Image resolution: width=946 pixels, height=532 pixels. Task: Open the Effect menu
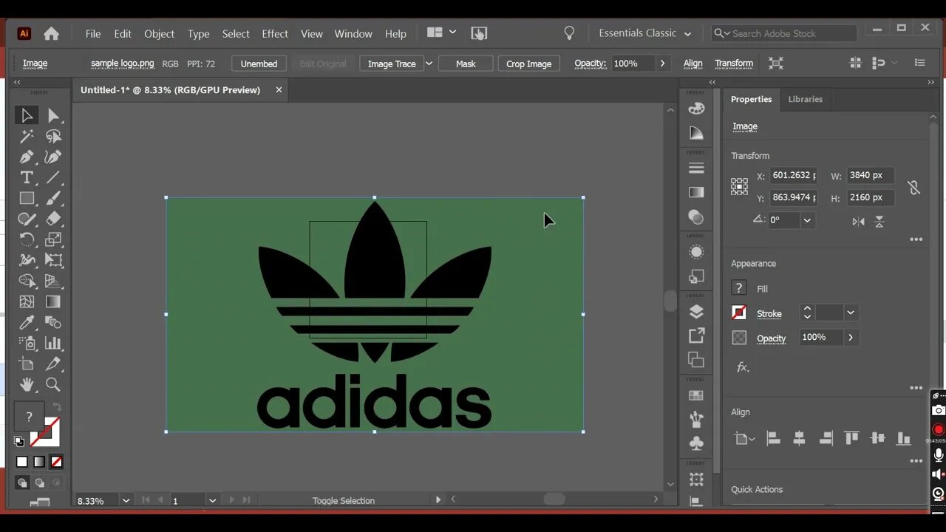click(274, 33)
